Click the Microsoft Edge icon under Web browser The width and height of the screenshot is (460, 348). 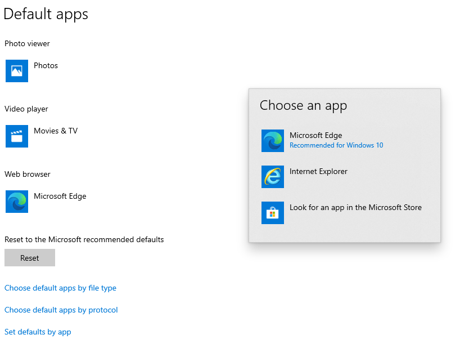17,202
